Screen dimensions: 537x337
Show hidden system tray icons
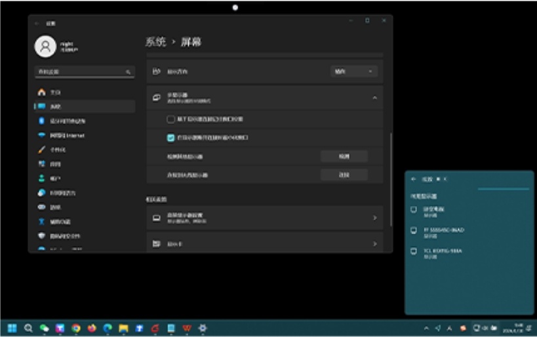click(x=426, y=328)
